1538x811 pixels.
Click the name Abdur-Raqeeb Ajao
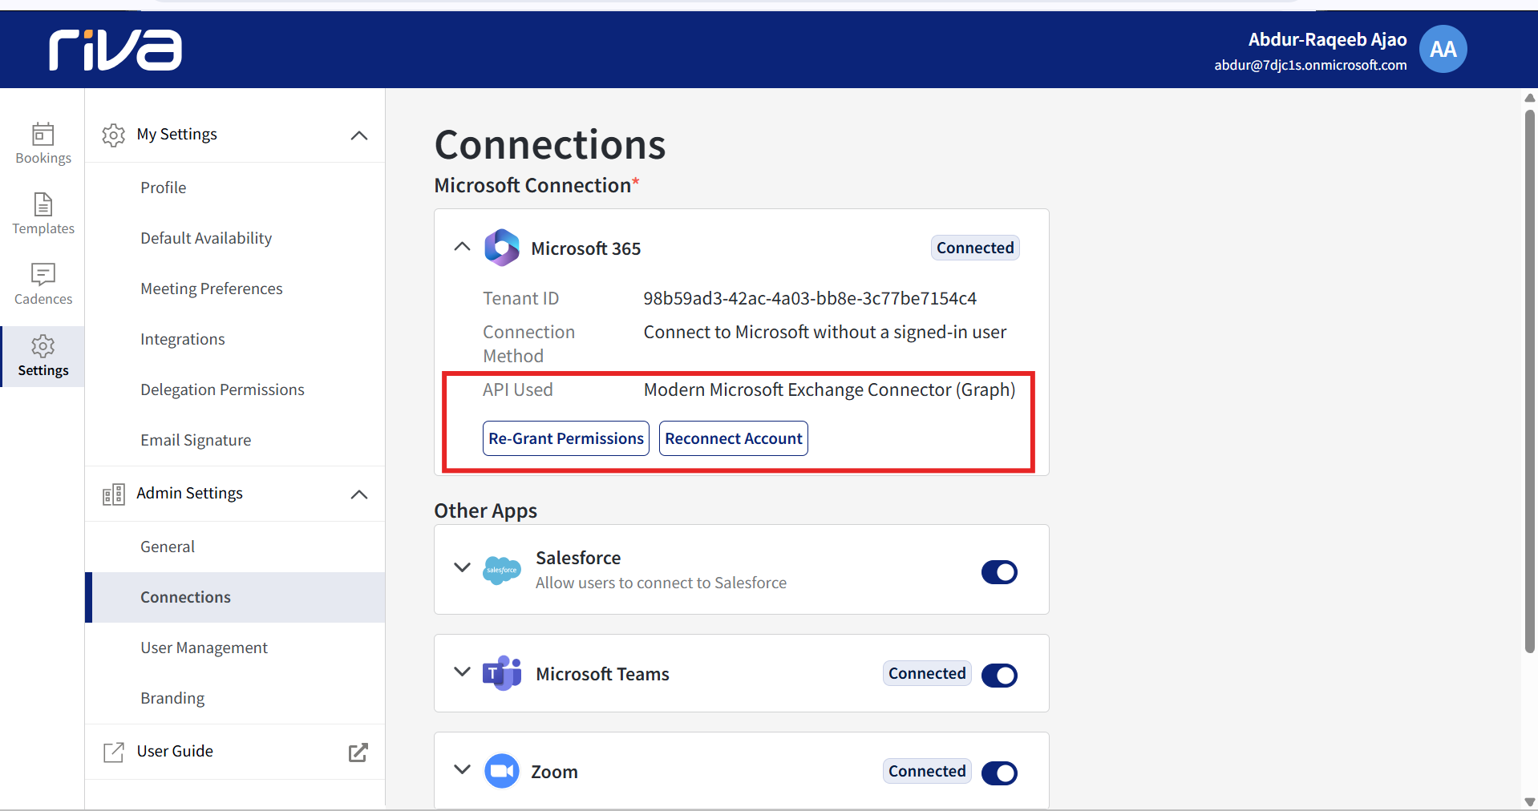point(1327,39)
